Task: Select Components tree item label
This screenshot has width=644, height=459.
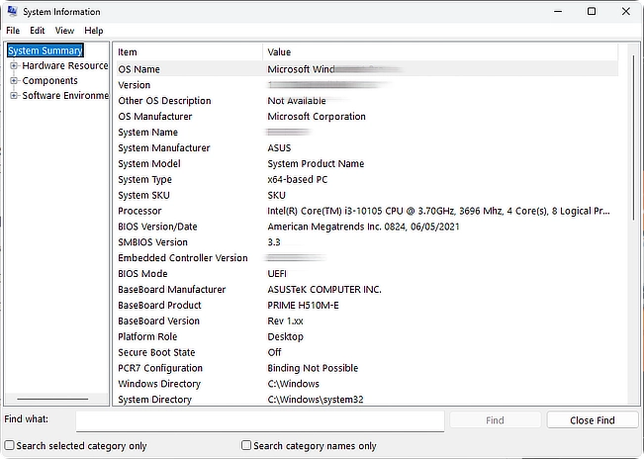Action: (49, 80)
